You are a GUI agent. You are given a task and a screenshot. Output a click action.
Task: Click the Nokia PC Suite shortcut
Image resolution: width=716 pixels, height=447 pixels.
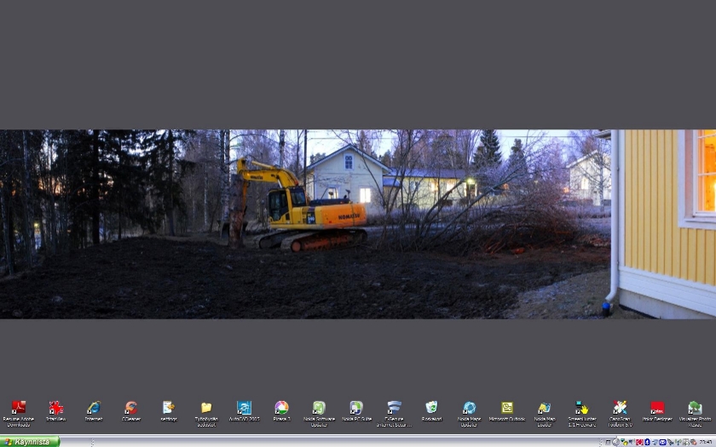coord(356,408)
